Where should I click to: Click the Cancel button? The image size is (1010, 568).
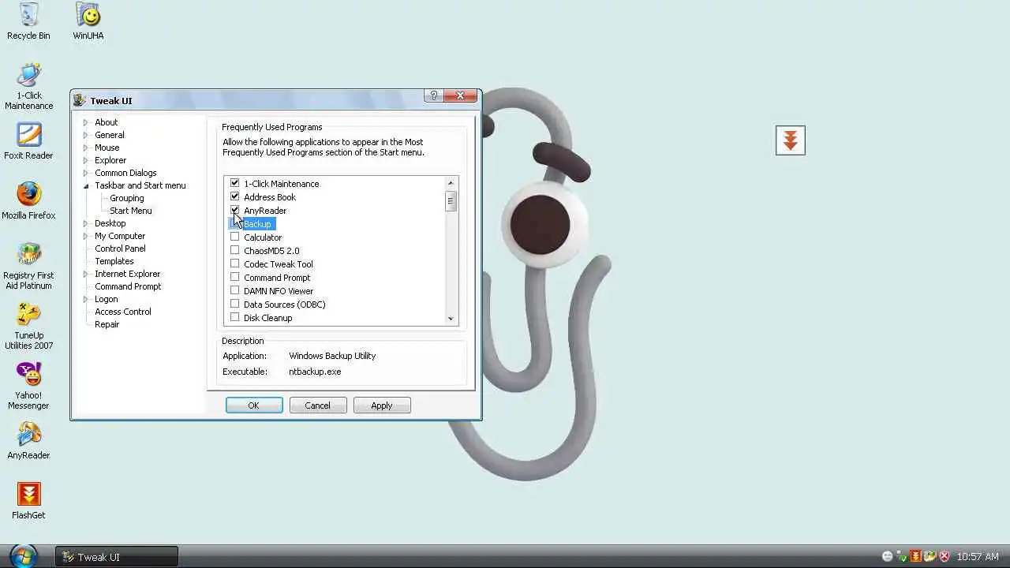[317, 405]
